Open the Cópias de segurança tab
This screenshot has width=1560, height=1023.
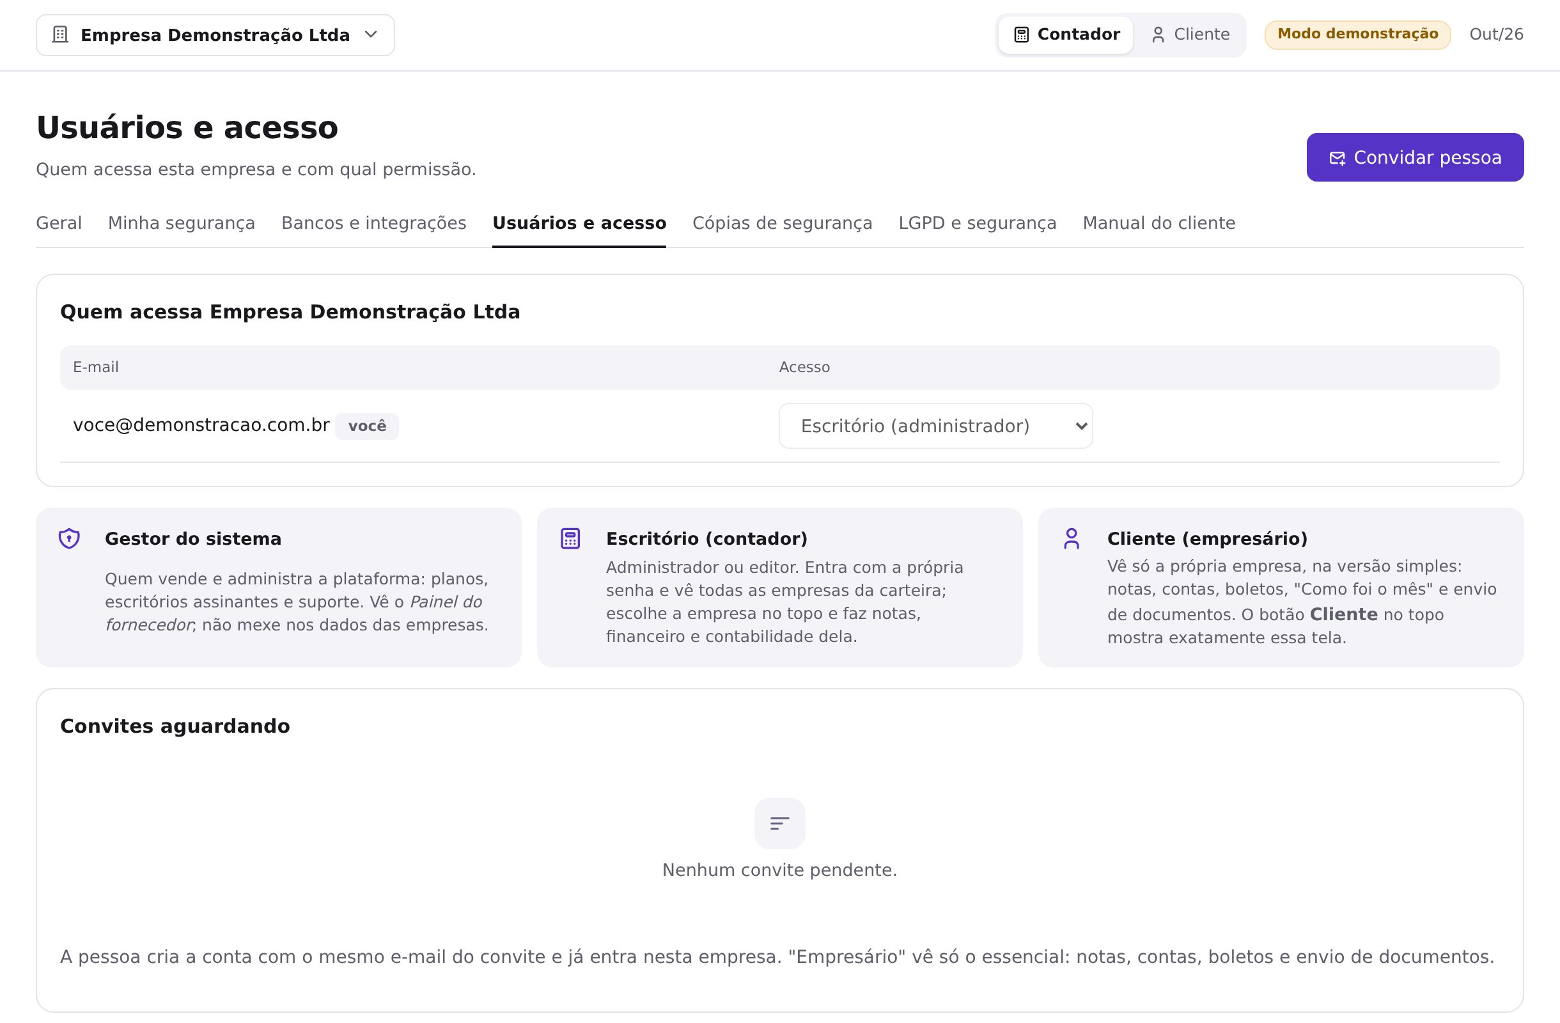[x=782, y=224]
